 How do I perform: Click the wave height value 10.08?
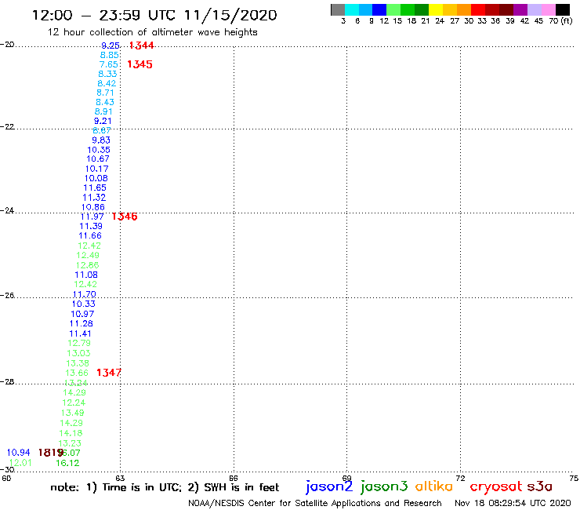click(x=96, y=178)
